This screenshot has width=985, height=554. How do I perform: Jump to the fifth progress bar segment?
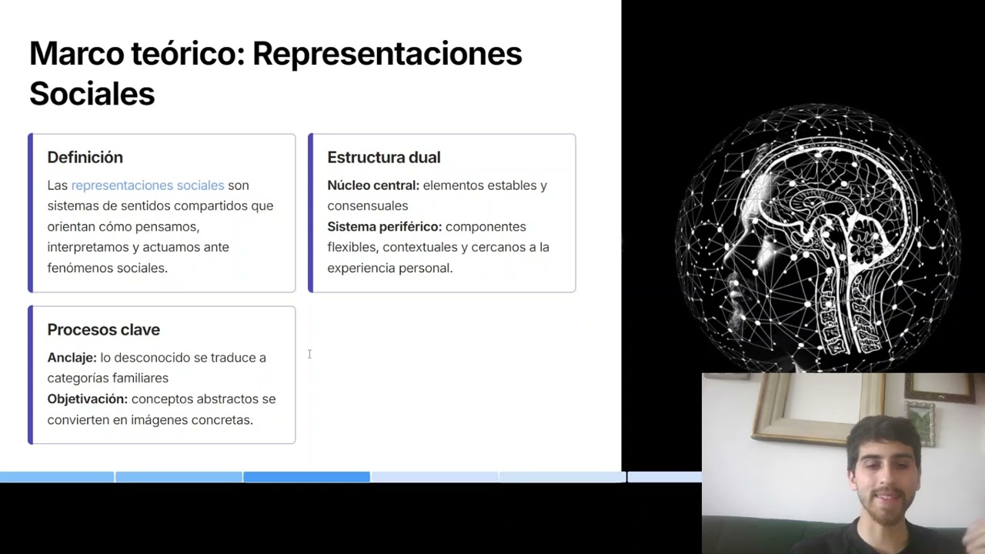point(562,477)
